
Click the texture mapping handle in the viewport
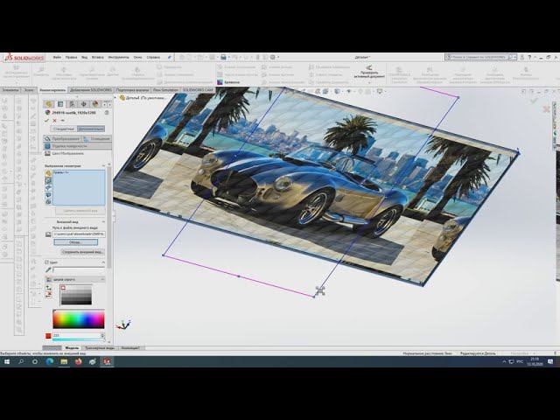[x=320, y=290]
